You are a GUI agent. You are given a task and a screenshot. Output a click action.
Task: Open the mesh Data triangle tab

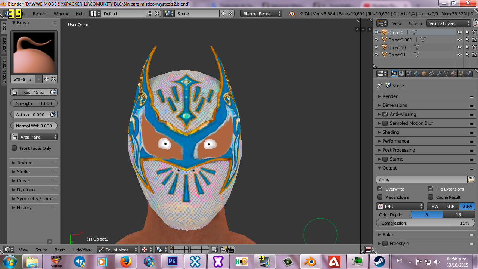[x=446, y=74]
